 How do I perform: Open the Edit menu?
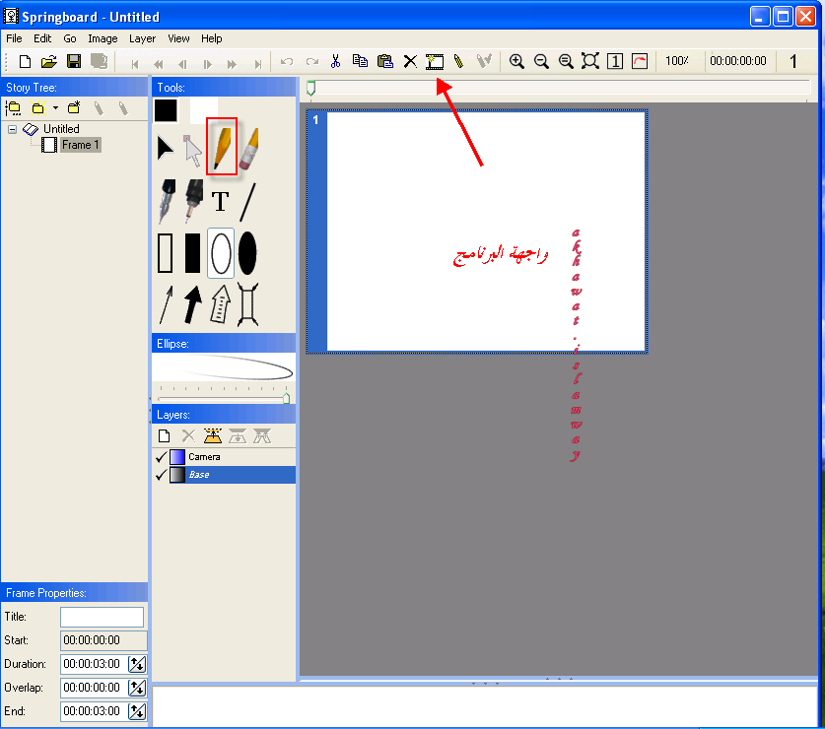pyautogui.click(x=42, y=38)
